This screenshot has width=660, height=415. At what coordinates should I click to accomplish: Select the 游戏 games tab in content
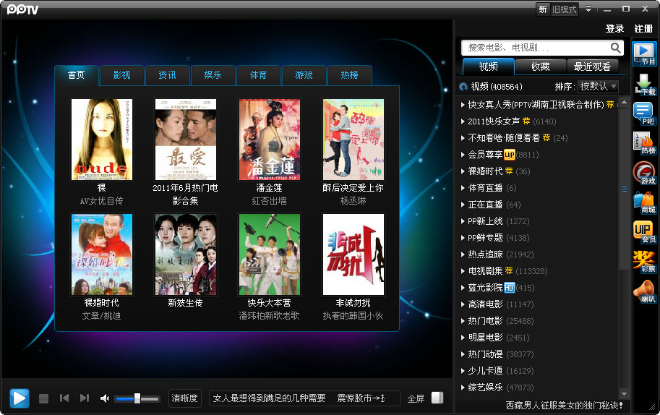[304, 75]
